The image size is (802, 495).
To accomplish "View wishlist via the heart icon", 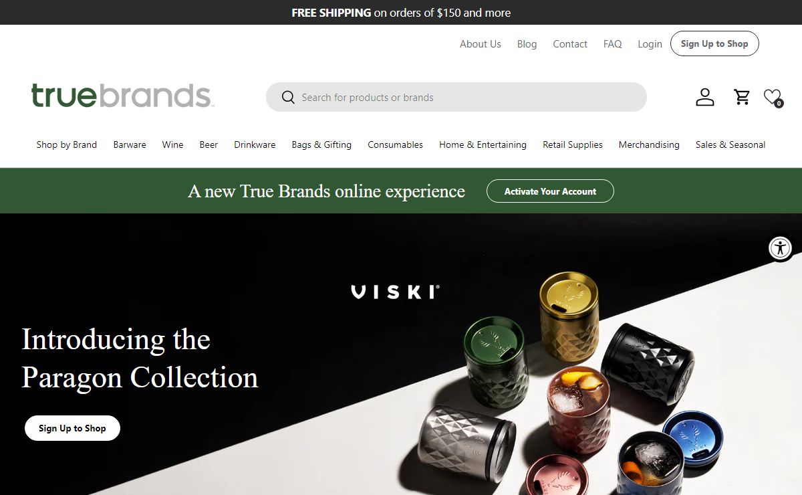I will pos(773,98).
